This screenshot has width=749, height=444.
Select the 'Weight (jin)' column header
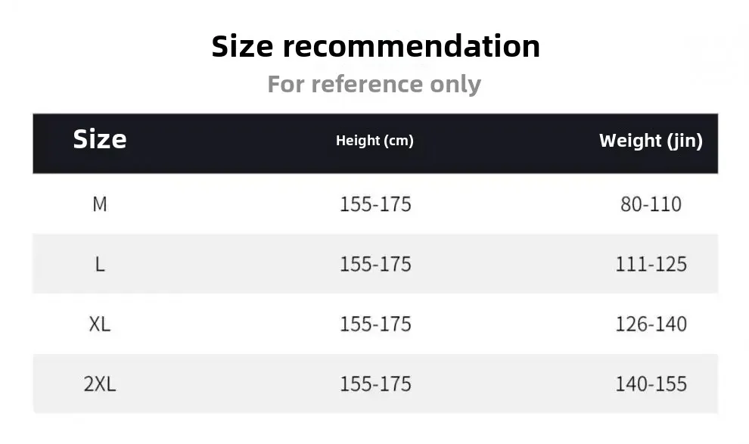click(x=651, y=141)
